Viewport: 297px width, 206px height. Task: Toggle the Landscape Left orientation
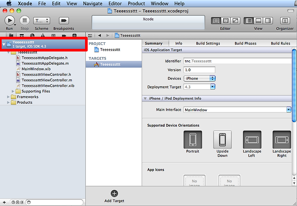(252, 139)
